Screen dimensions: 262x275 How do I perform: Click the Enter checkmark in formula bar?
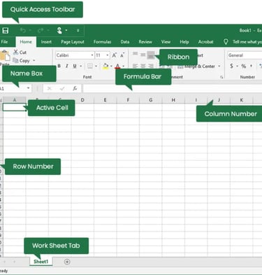pyautogui.click(x=62, y=88)
